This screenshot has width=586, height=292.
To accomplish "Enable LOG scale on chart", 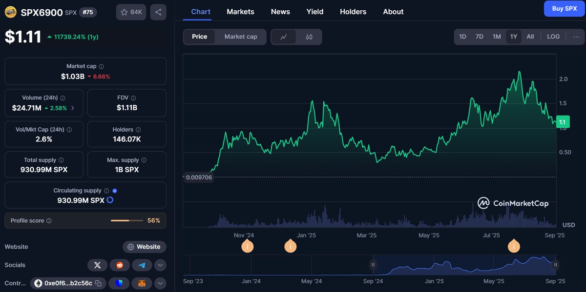I will point(553,37).
